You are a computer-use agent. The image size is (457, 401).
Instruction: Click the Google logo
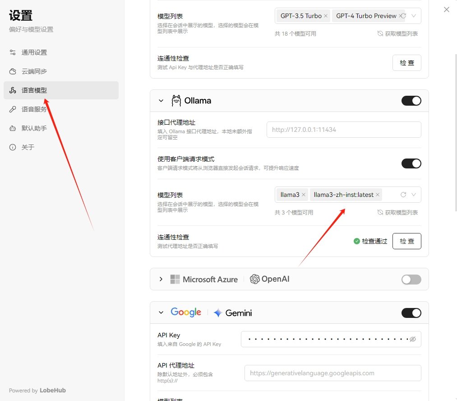186,312
